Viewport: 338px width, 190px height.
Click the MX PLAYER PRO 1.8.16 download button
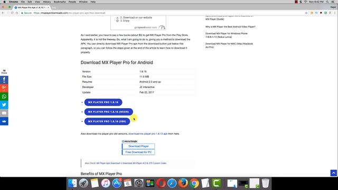[x=104, y=102]
